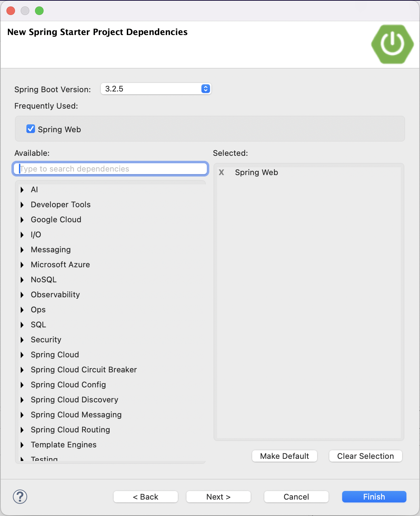The image size is (420, 516).
Task: Remove Spring Web via the X icon
Action: pos(221,173)
